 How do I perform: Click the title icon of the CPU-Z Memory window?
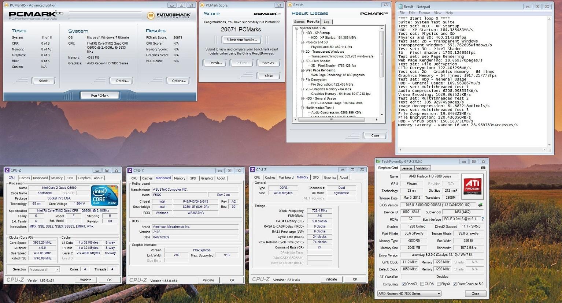(252, 170)
